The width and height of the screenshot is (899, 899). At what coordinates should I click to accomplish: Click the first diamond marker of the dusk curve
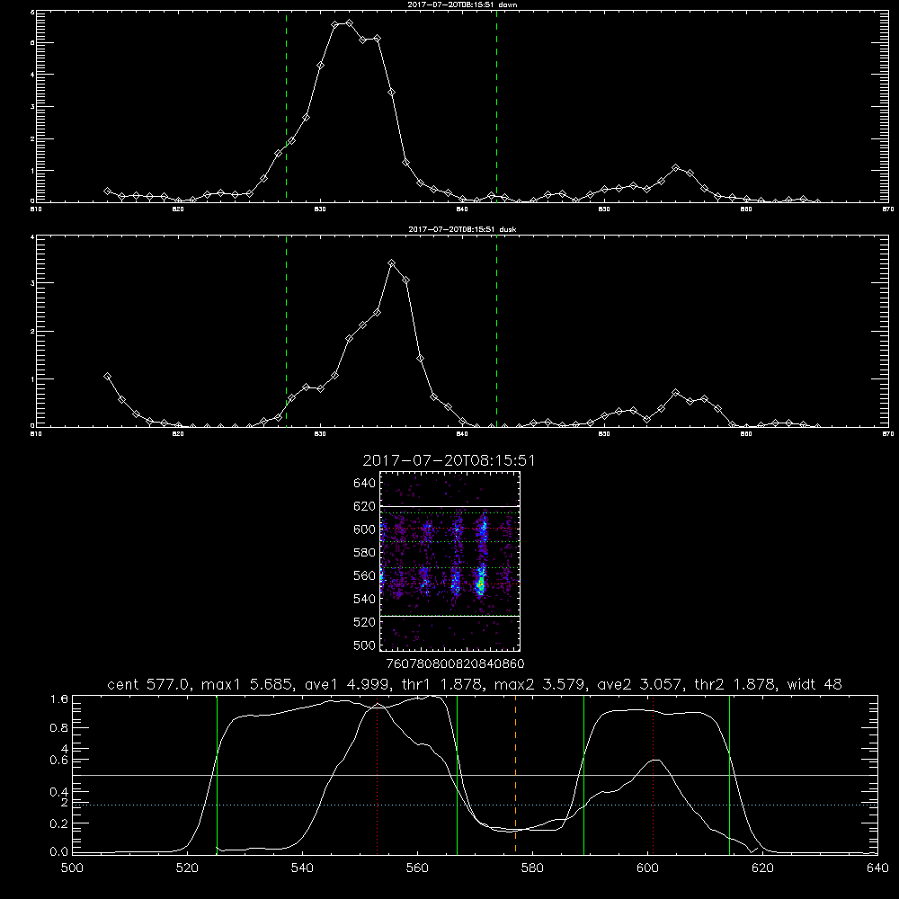107,376
